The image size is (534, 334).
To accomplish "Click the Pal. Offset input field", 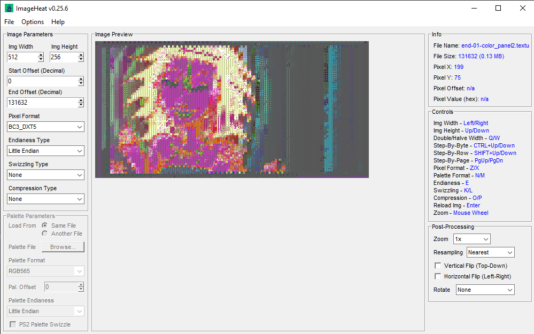I will click(61, 287).
